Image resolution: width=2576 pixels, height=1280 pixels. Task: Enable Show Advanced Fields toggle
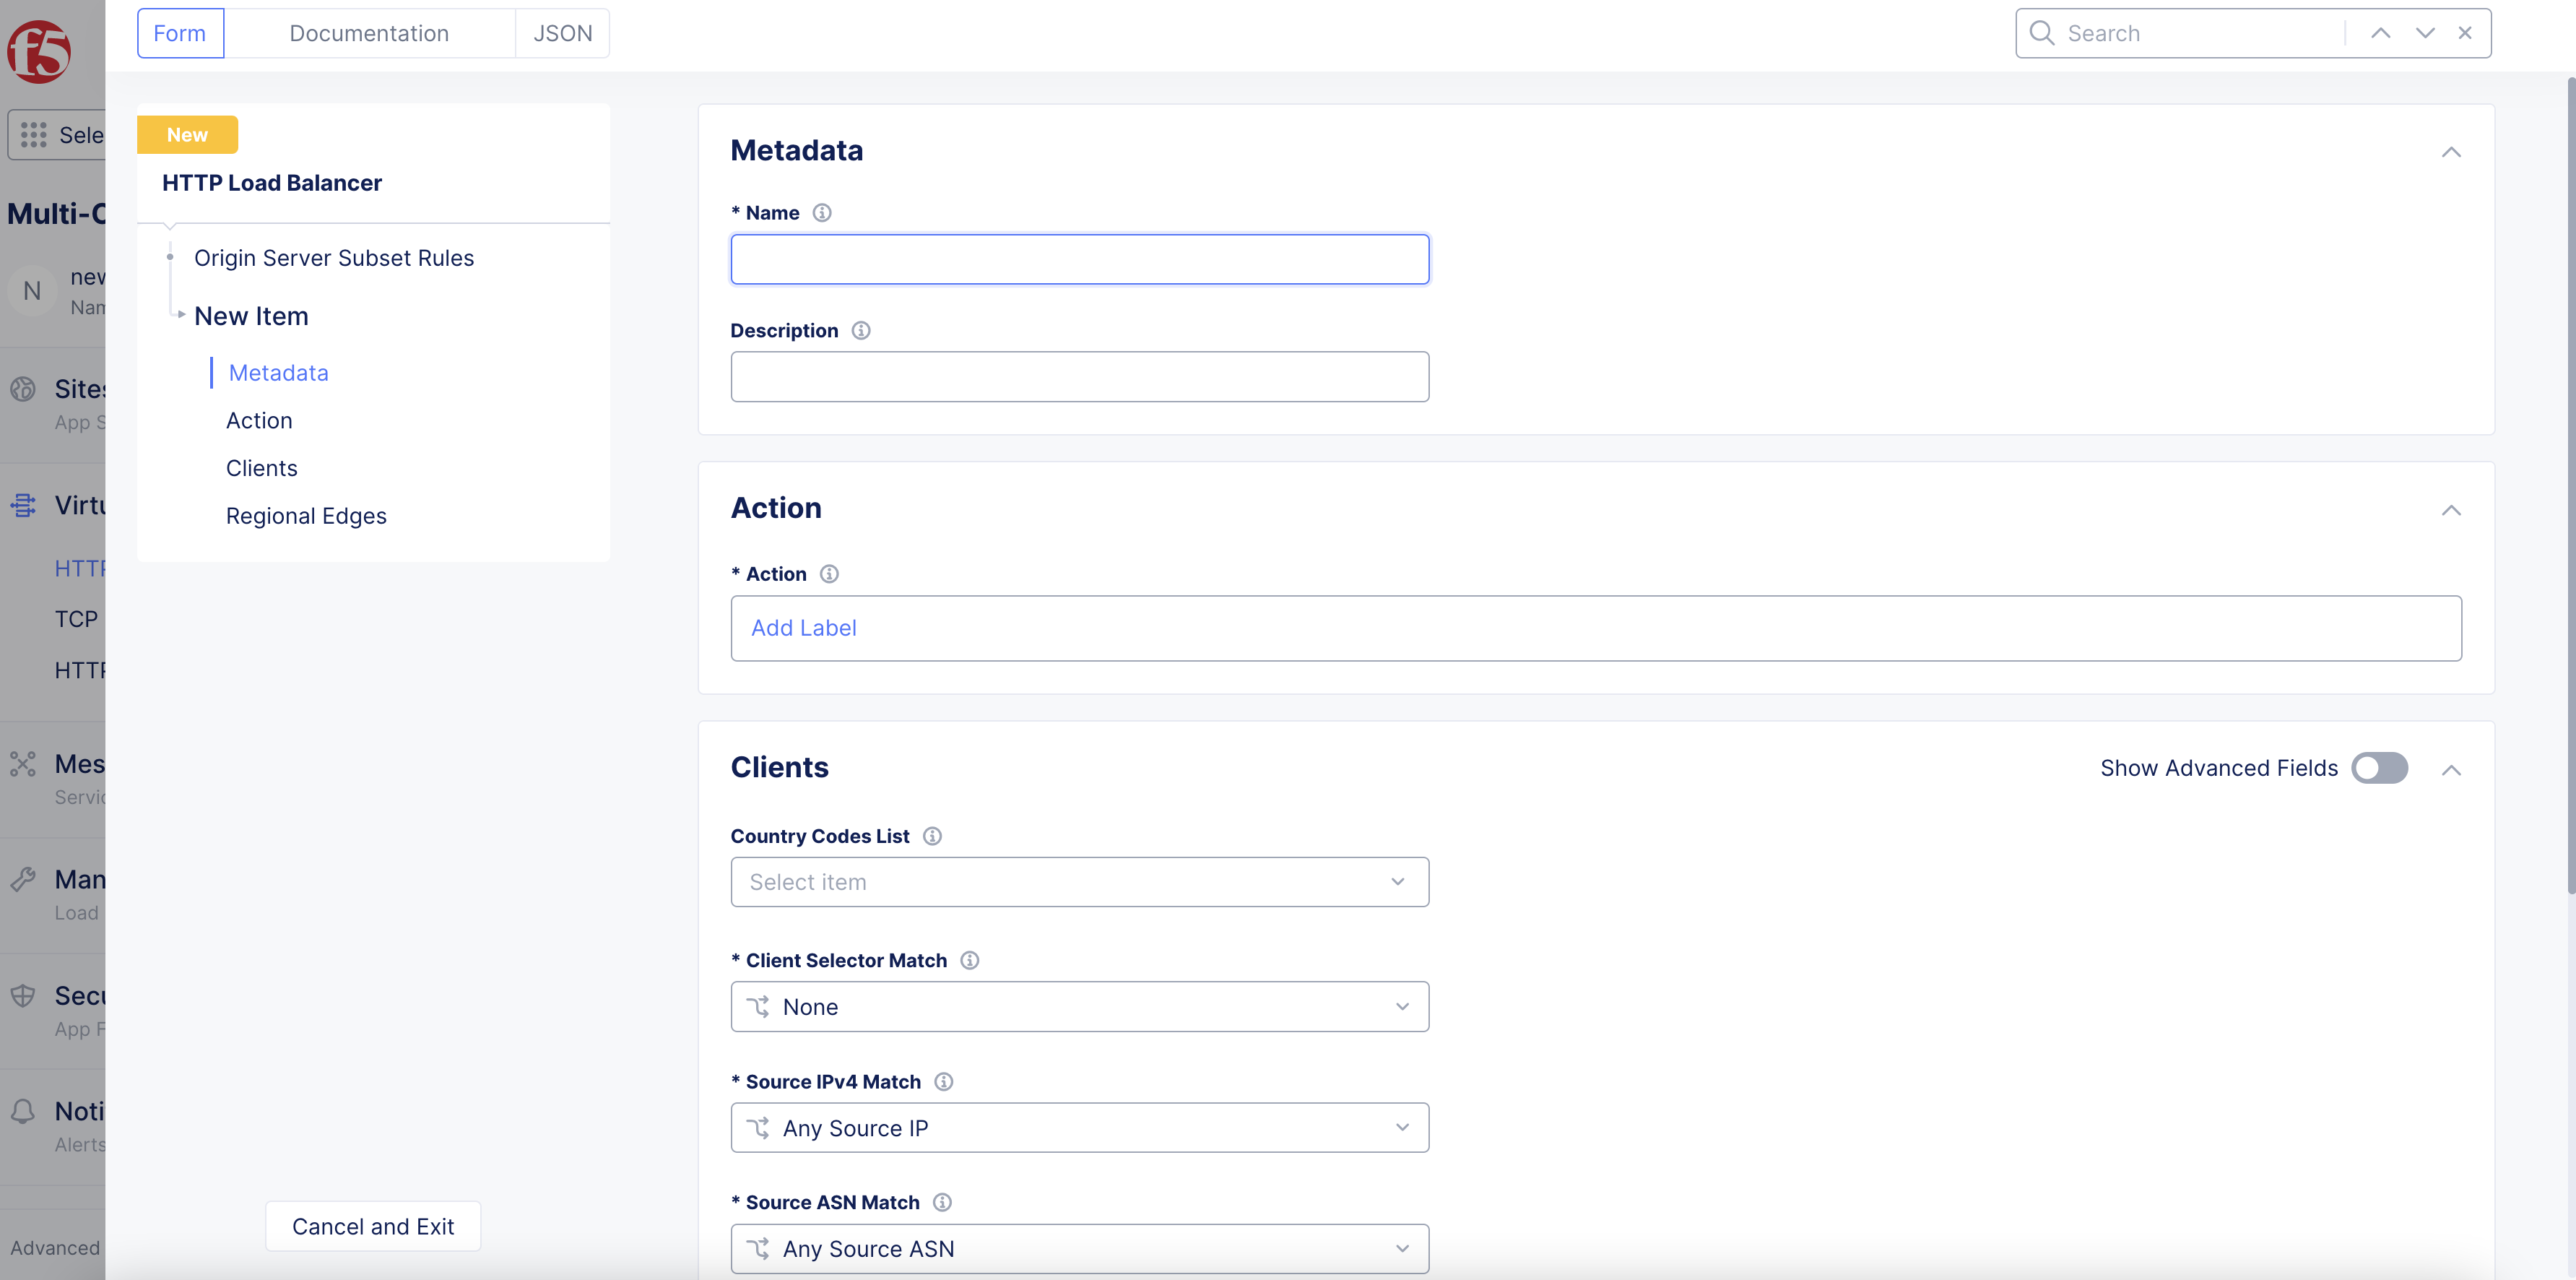(x=2379, y=768)
